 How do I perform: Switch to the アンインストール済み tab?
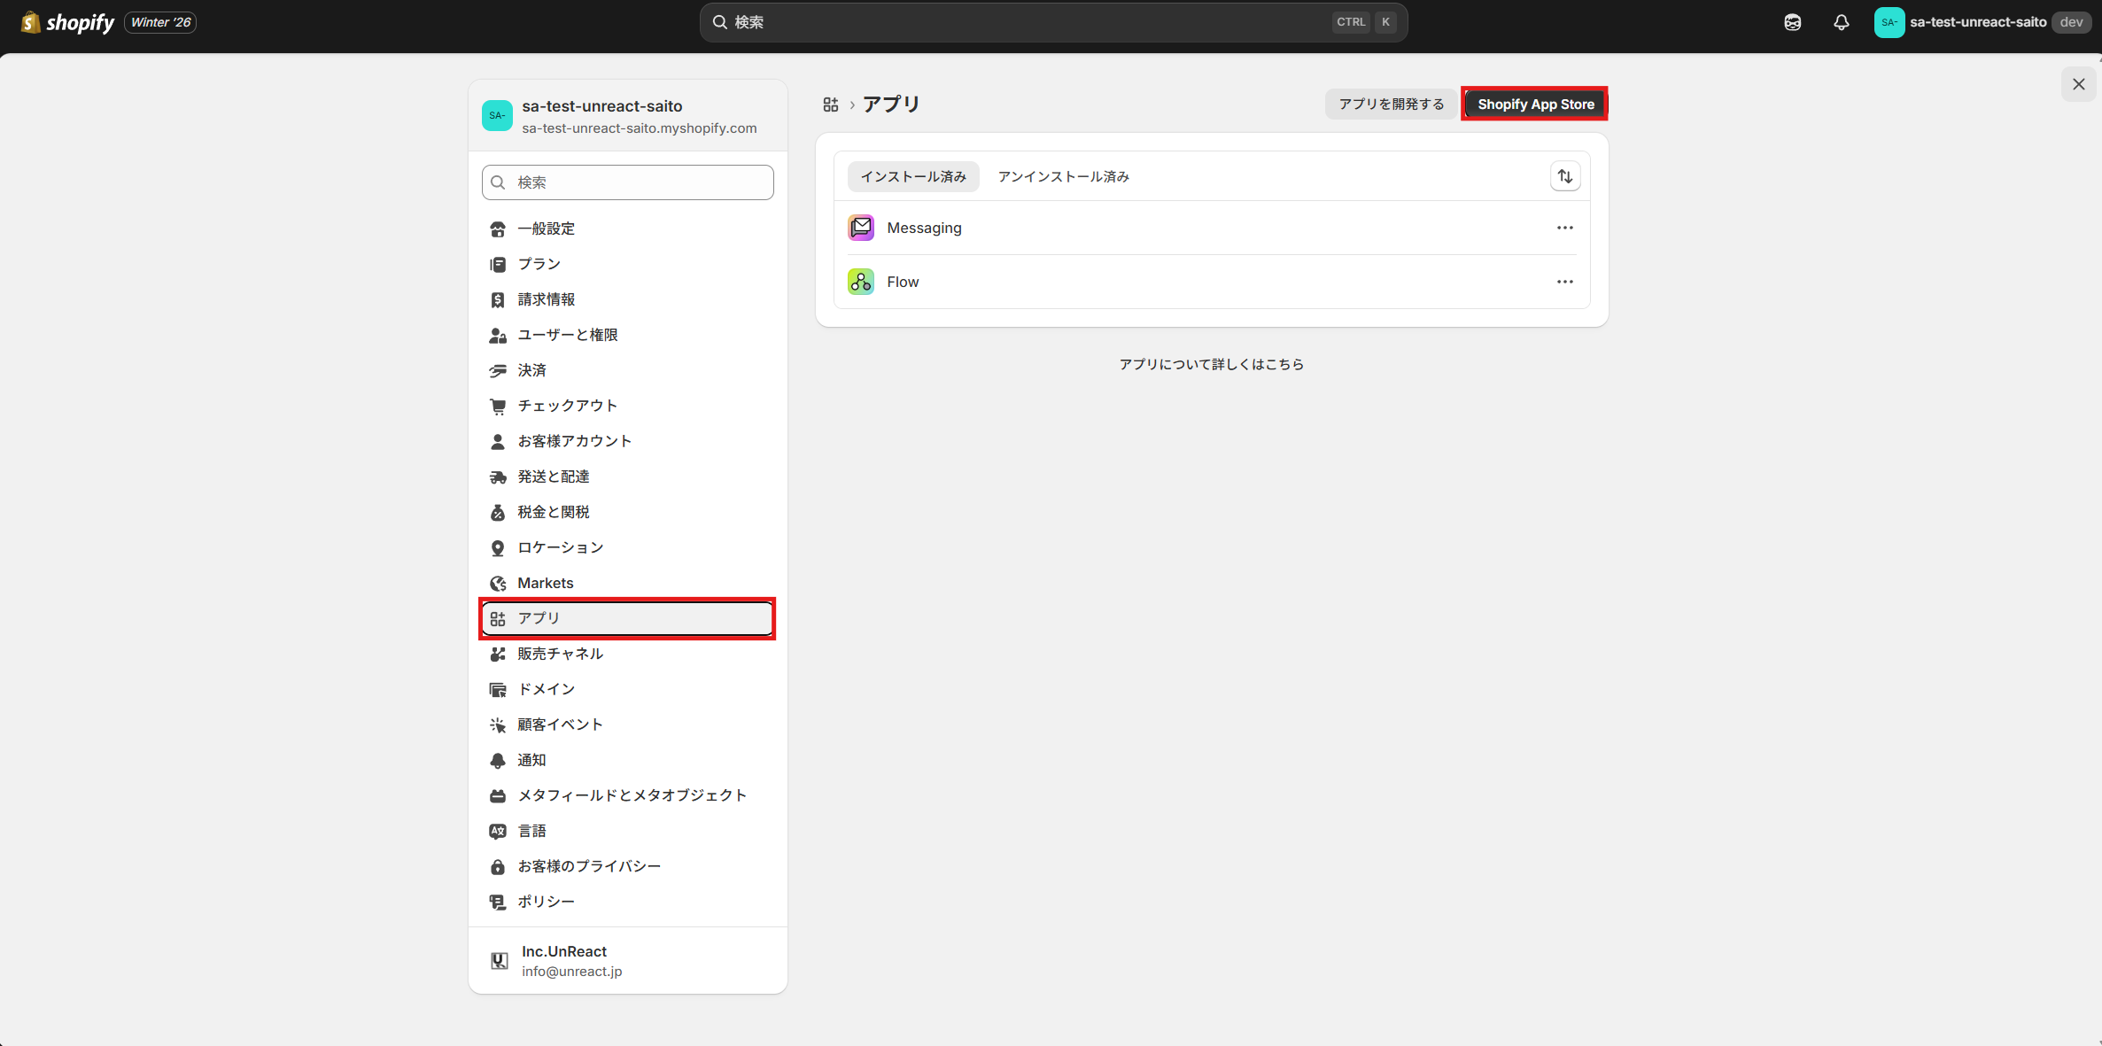coord(1062,175)
